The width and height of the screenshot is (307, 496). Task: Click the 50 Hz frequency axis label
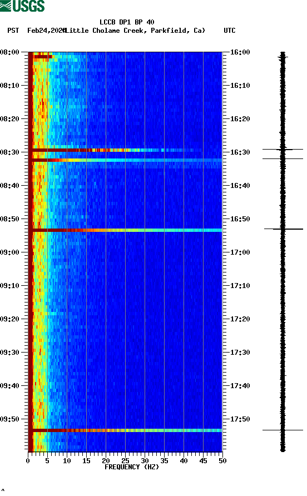[222, 461]
